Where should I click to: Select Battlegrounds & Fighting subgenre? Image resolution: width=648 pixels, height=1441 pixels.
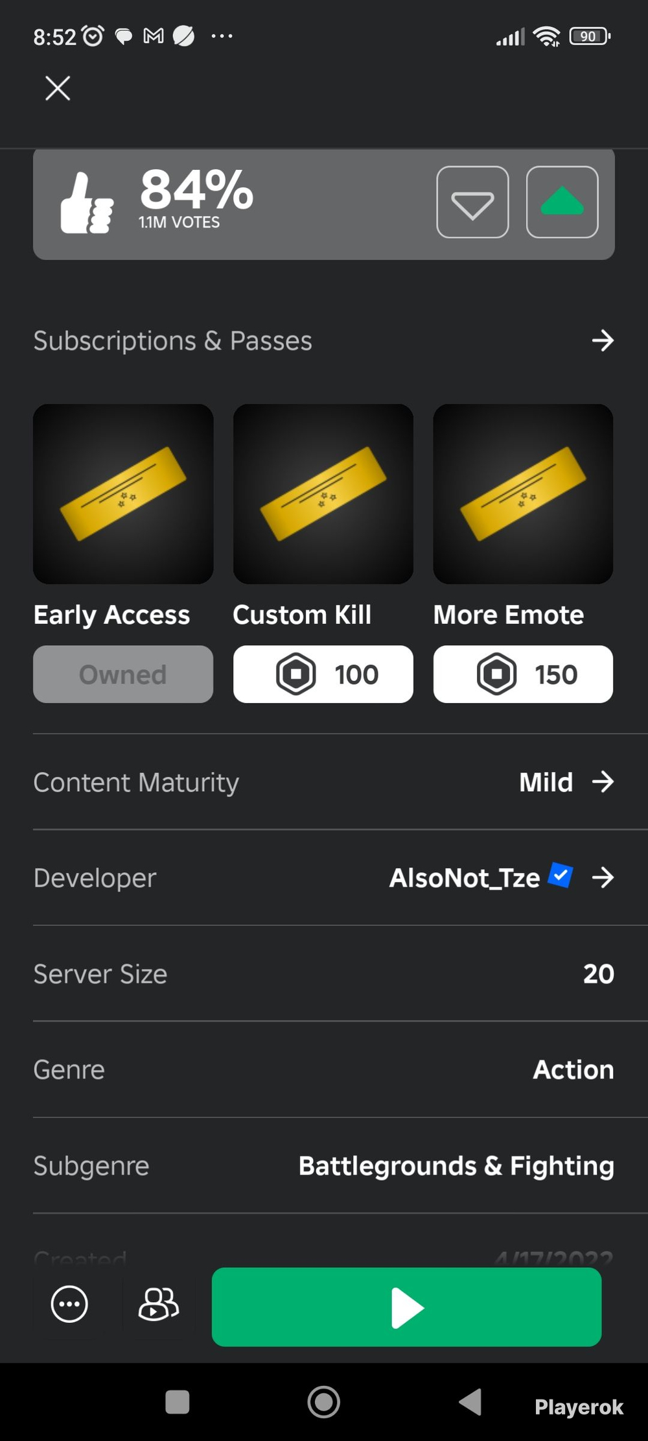(x=456, y=1166)
